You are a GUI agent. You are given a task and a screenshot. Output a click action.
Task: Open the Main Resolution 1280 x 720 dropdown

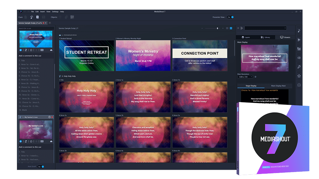click(x=245, y=77)
